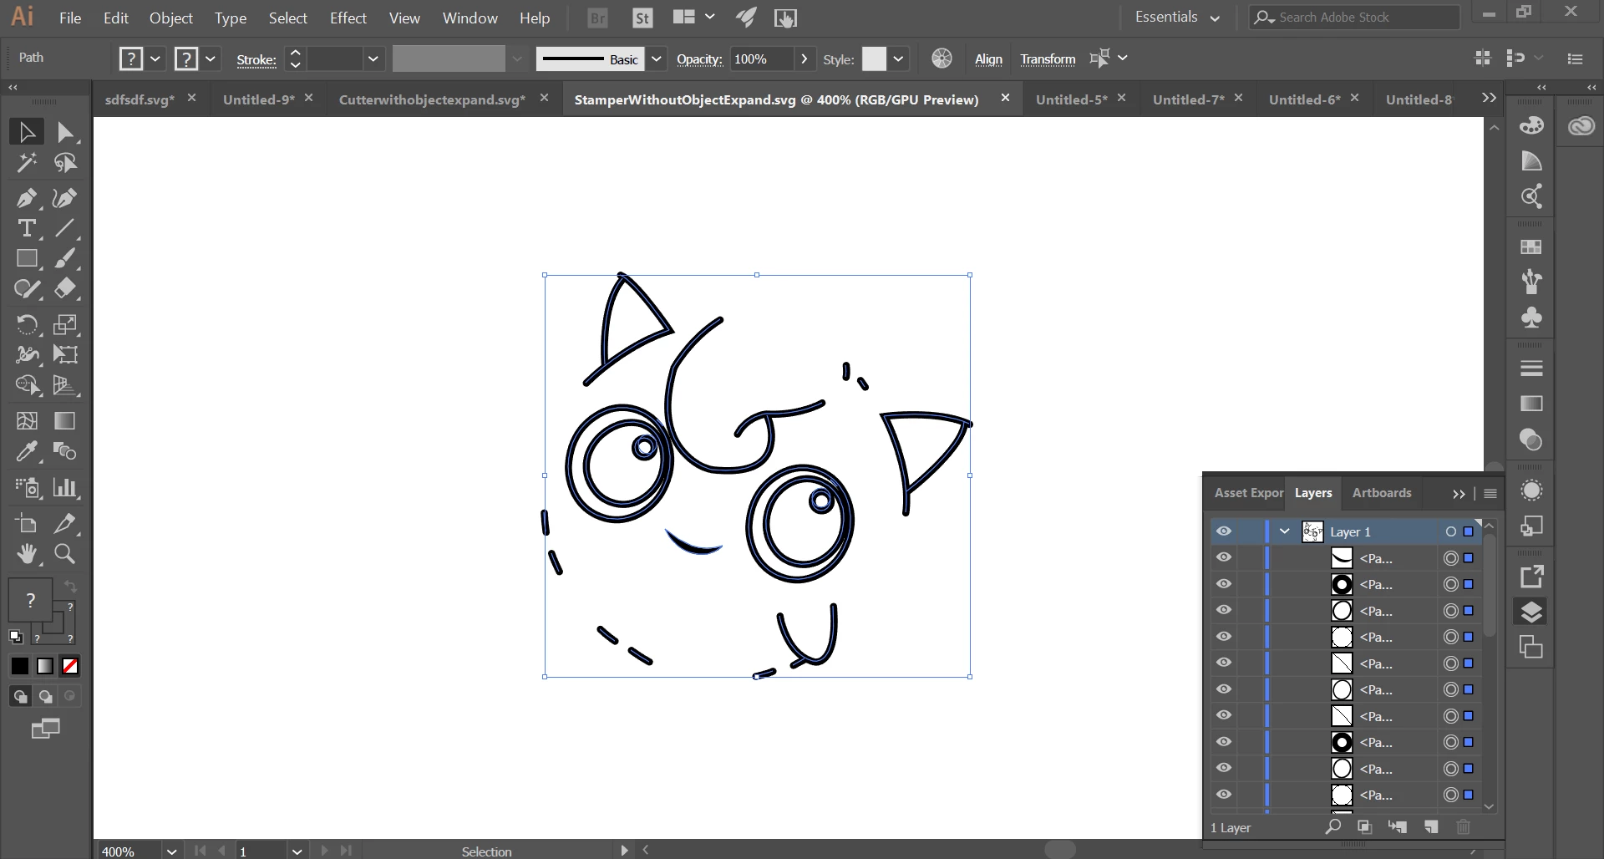Select the Pen tool
This screenshot has height=859, width=1604.
click(27, 198)
